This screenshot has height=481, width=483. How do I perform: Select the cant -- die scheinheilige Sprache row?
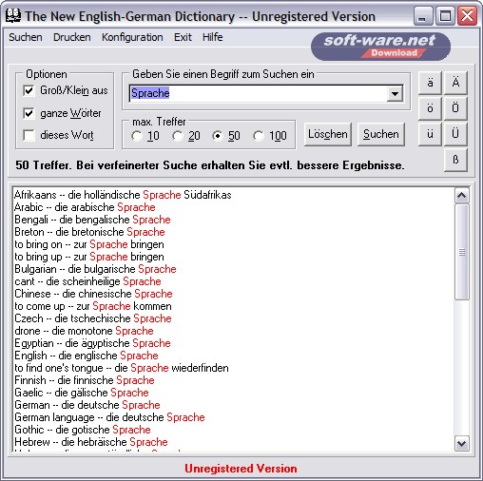pyautogui.click(x=87, y=281)
